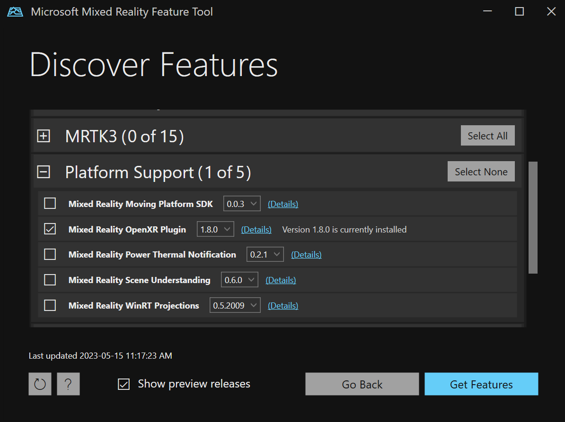Disable Show preview releases
Viewport: 565px width, 422px height.
tap(124, 384)
